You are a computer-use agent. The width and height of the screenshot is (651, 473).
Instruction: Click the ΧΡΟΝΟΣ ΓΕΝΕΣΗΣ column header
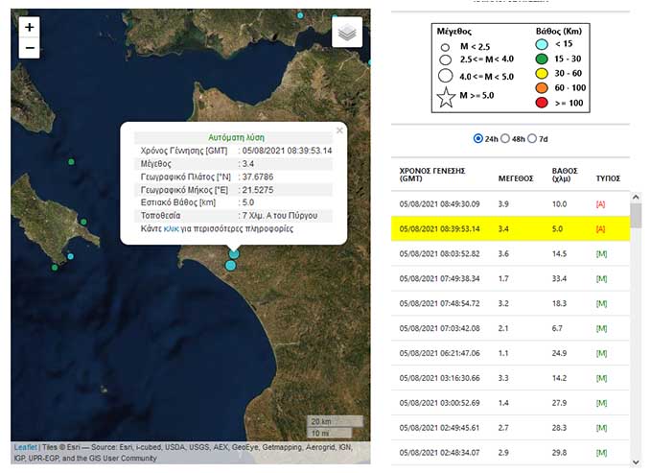click(x=432, y=175)
